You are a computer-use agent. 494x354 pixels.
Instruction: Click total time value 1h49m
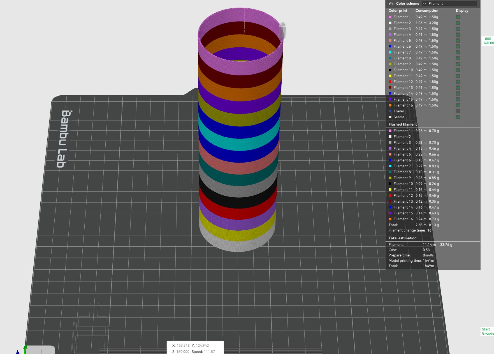[x=428, y=266]
